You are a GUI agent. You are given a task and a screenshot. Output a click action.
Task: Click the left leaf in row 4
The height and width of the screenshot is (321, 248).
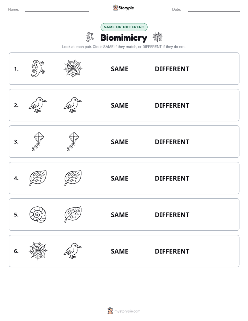pos(38,178)
